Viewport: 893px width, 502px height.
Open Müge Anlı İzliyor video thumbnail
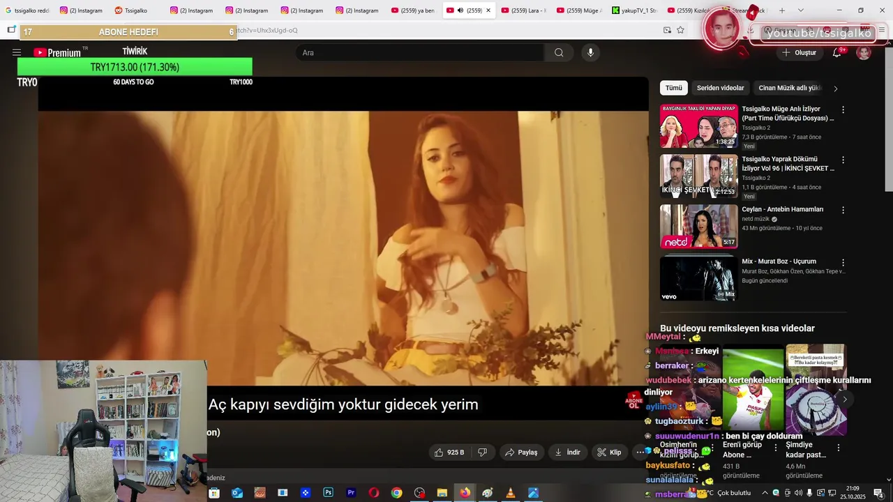[698, 126]
